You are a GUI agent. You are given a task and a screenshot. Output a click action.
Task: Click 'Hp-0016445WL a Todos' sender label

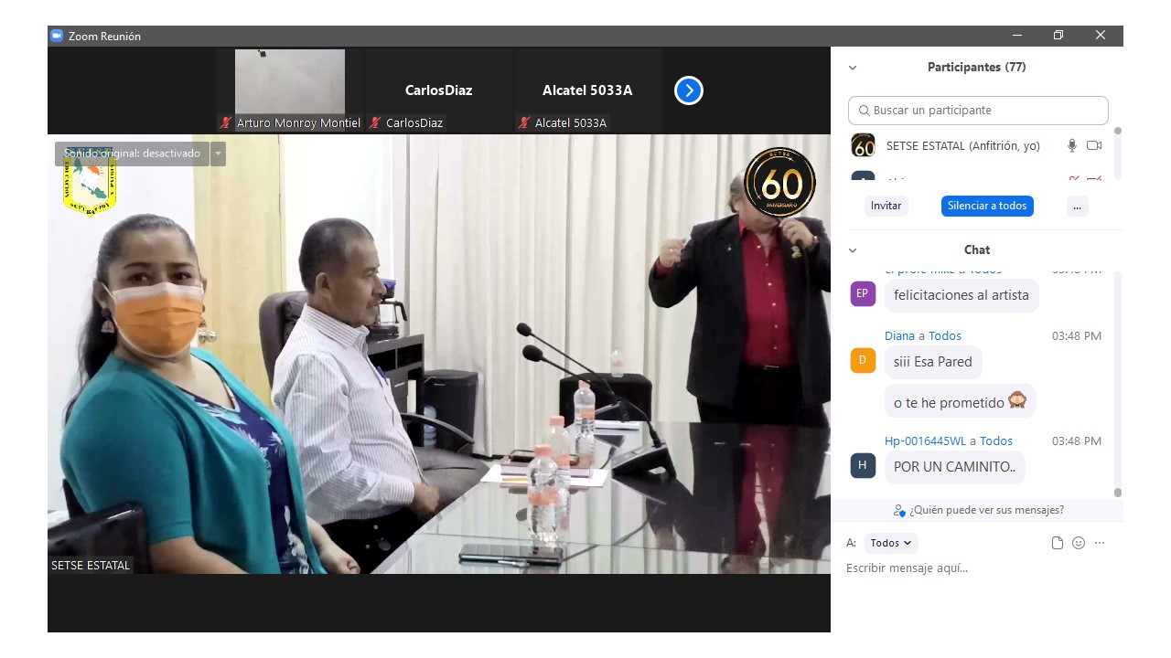949,441
